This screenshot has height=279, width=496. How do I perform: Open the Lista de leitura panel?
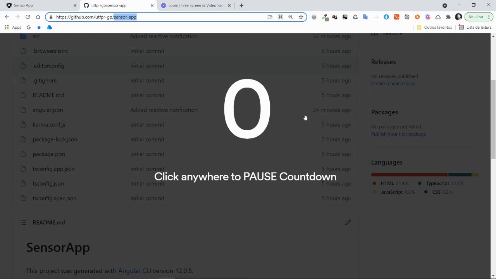click(x=475, y=28)
